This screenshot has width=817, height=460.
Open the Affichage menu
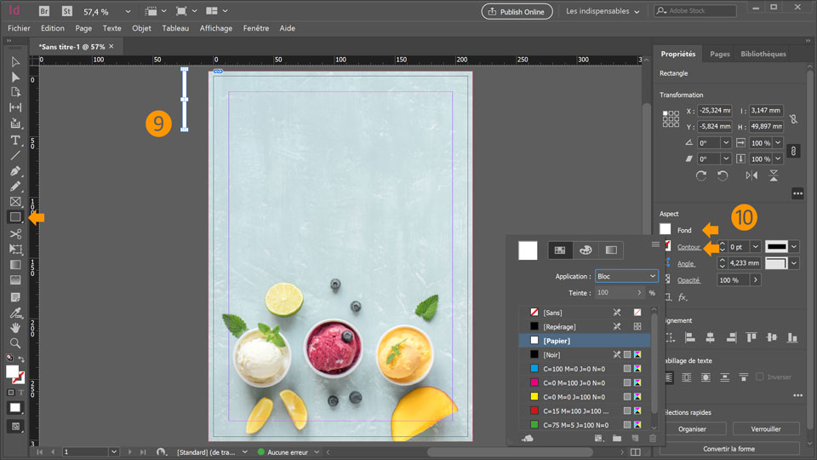(x=215, y=28)
